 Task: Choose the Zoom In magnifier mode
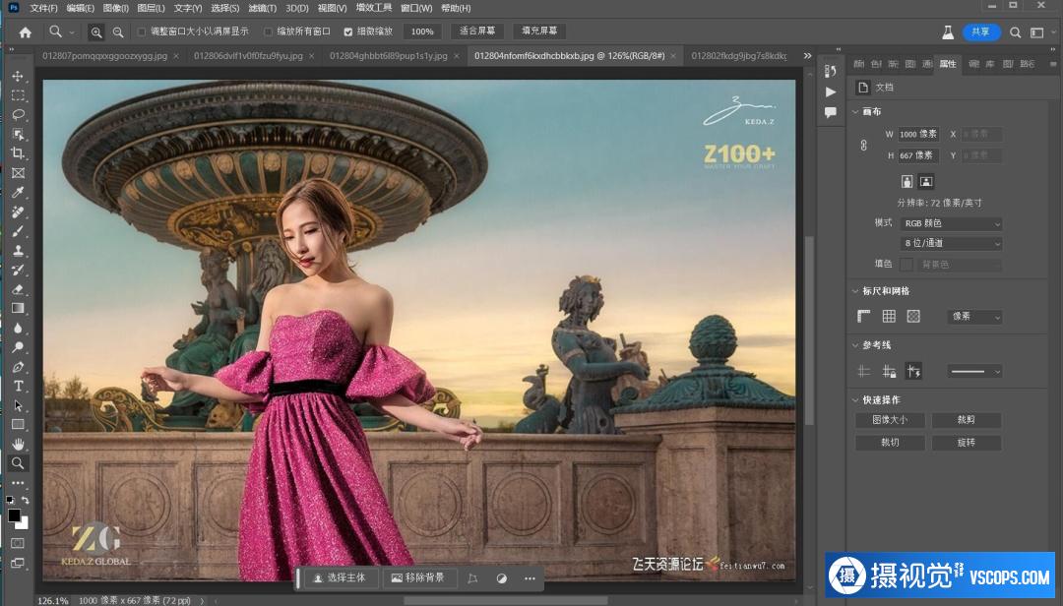point(96,31)
